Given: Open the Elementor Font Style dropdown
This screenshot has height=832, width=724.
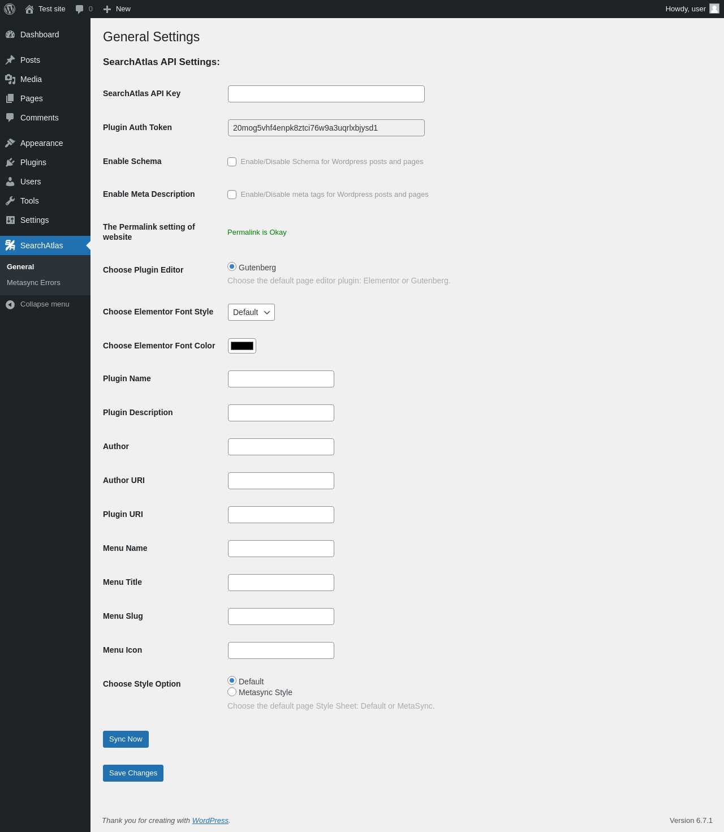Looking at the screenshot, I should [251, 312].
